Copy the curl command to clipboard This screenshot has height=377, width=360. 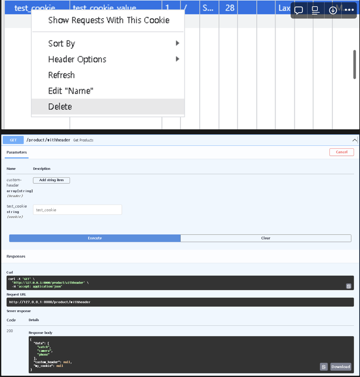[x=349, y=286]
